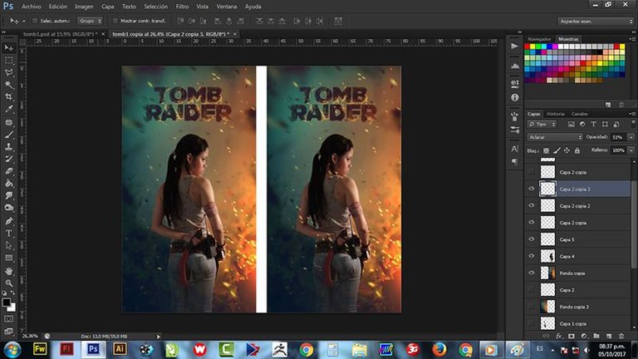Open the status bar info arrow
638x359 pixels.
click(159, 337)
